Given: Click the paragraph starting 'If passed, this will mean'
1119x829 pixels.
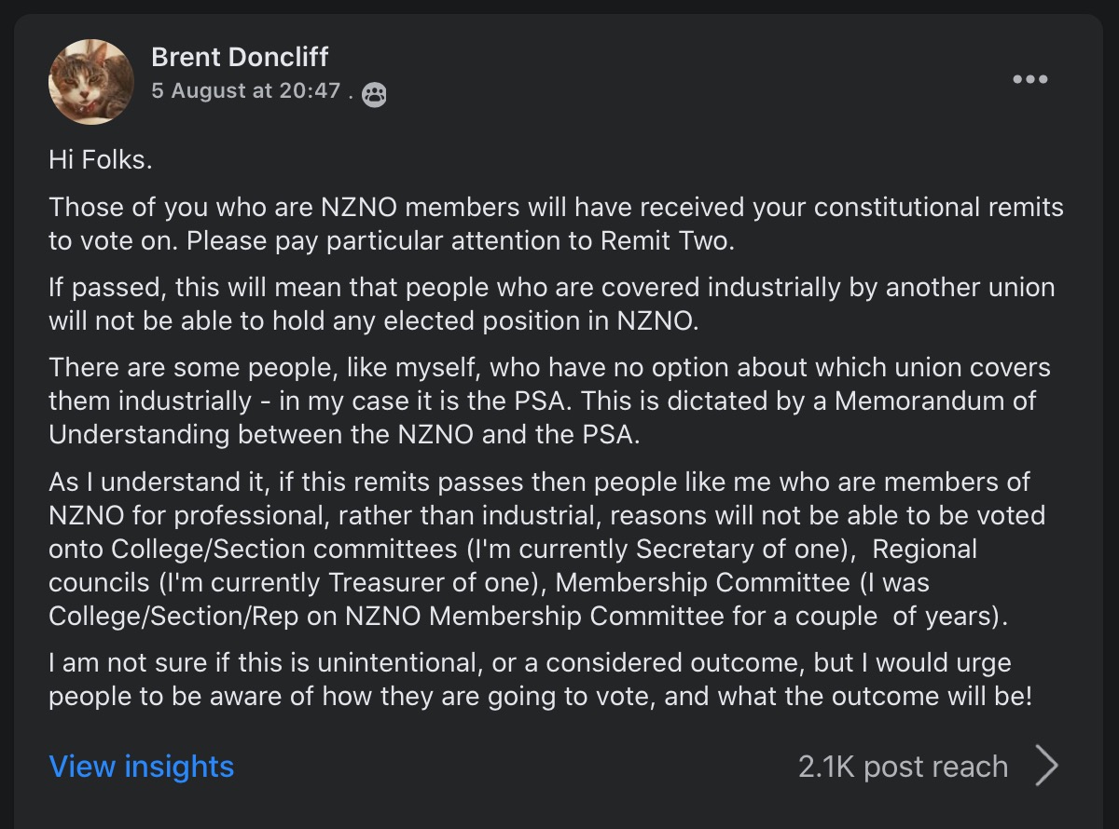Looking at the screenshot, I should 550,304.
